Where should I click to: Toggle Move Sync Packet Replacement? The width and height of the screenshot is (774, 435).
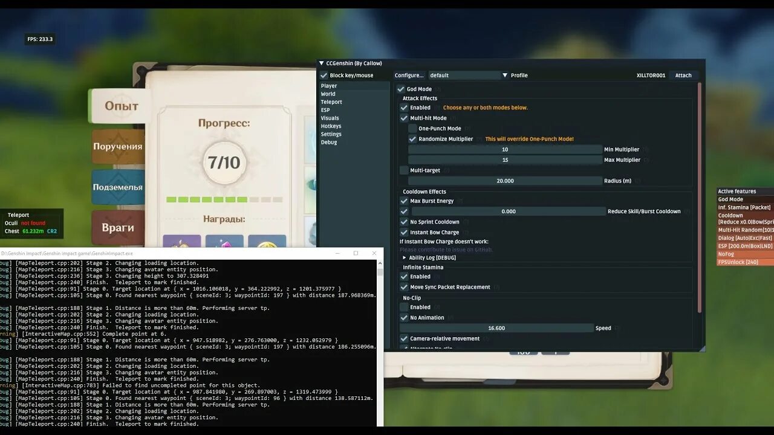404,287
